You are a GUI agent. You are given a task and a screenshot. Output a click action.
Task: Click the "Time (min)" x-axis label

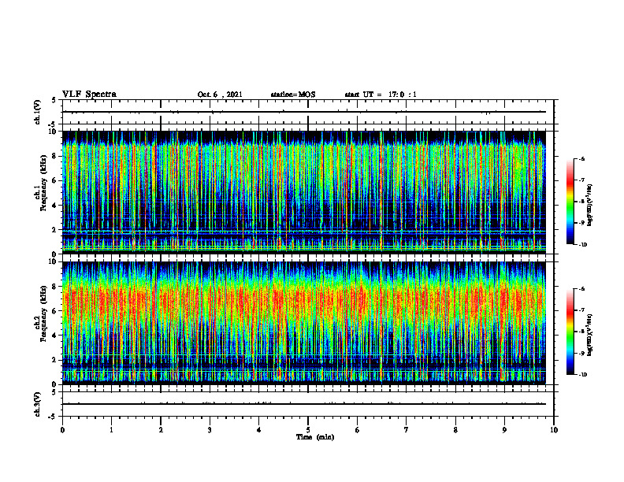point(315,437)
